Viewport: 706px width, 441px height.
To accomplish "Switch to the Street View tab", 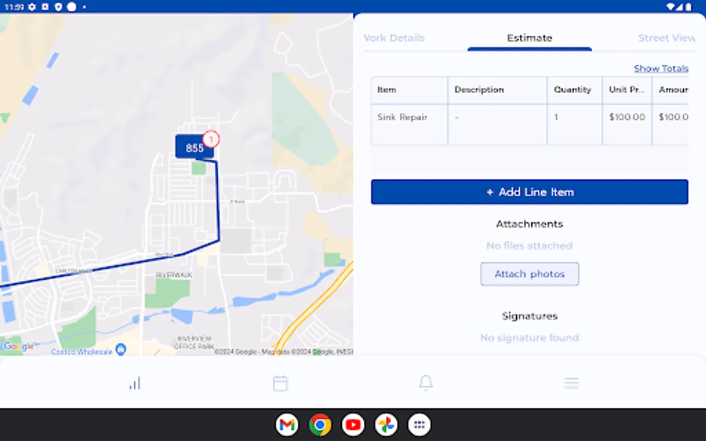I will 667,38.
